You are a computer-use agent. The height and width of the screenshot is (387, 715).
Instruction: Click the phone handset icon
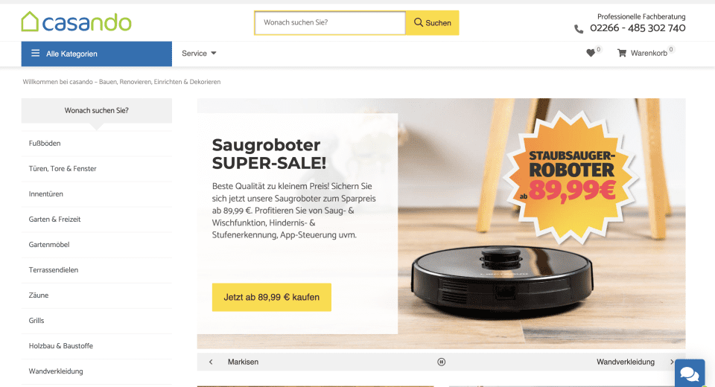pos(579,29)
